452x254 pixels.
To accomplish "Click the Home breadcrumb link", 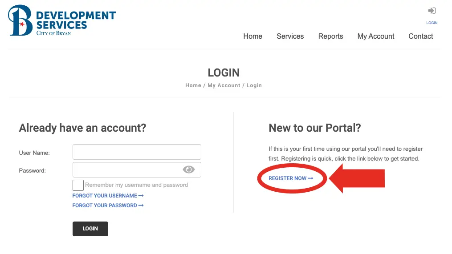I will tap(193, 85).
